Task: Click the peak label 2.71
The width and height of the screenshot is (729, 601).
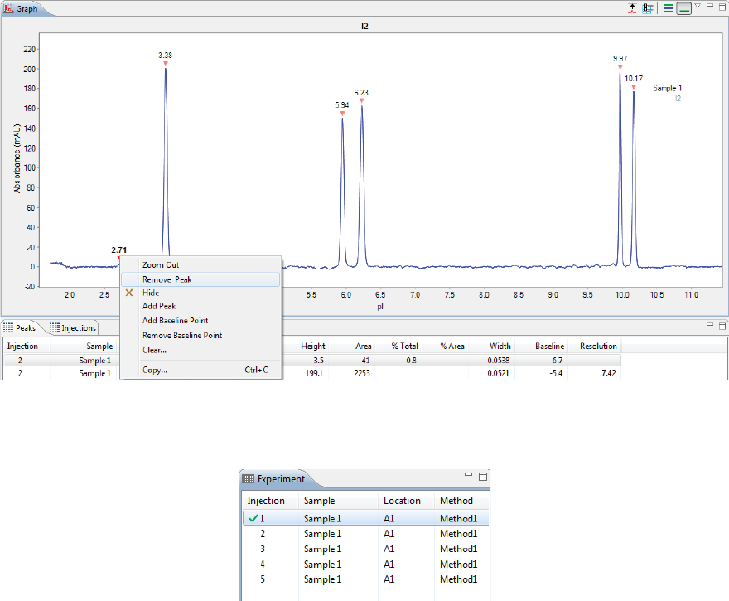Action: [119, 250]
